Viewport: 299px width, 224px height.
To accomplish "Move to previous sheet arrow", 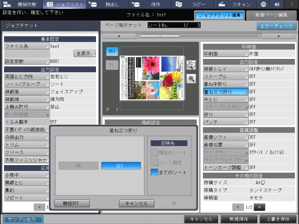I will tap(119, 36).
